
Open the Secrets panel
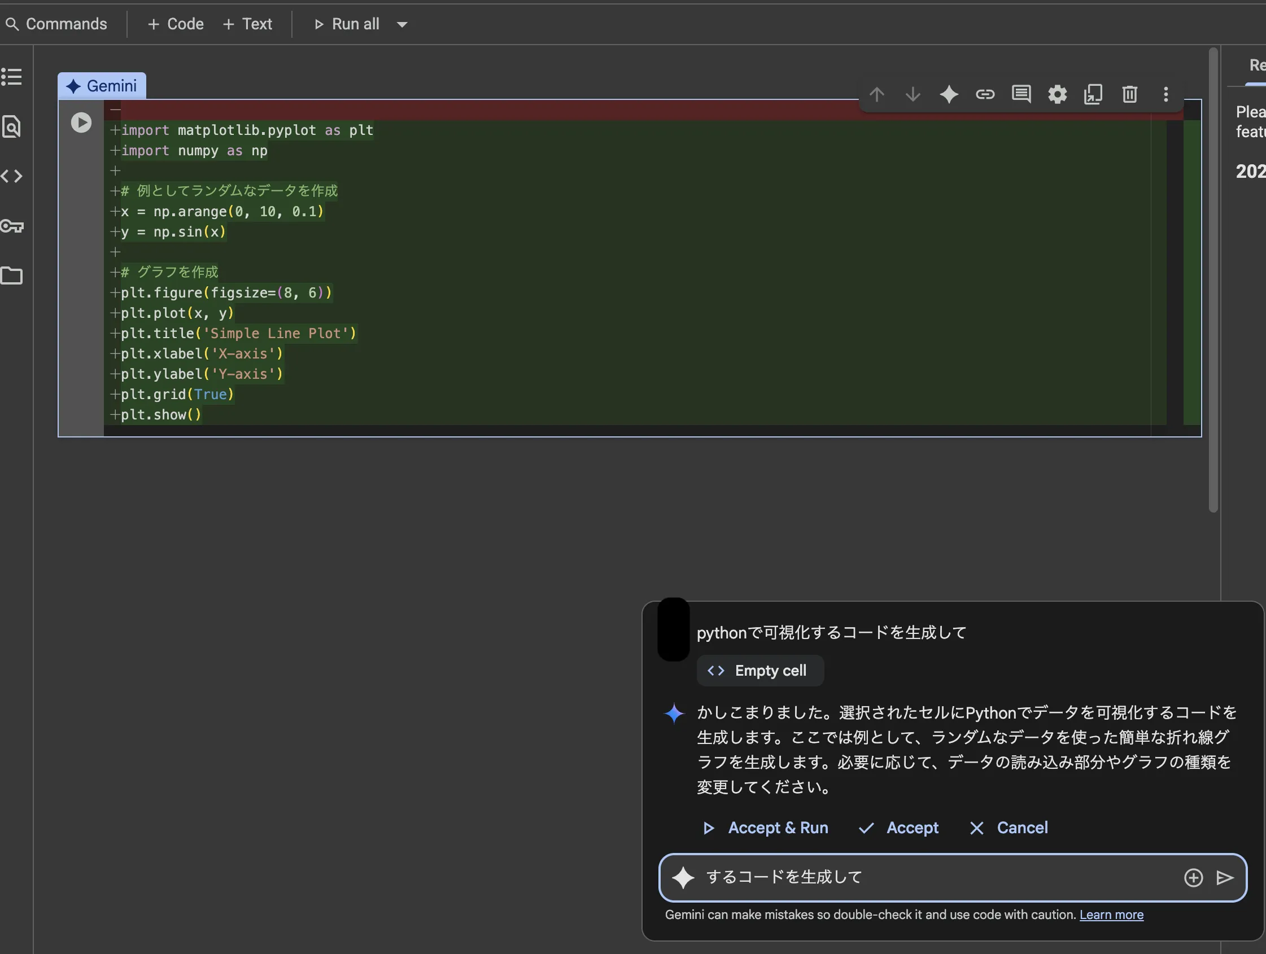tap(12, 226)
